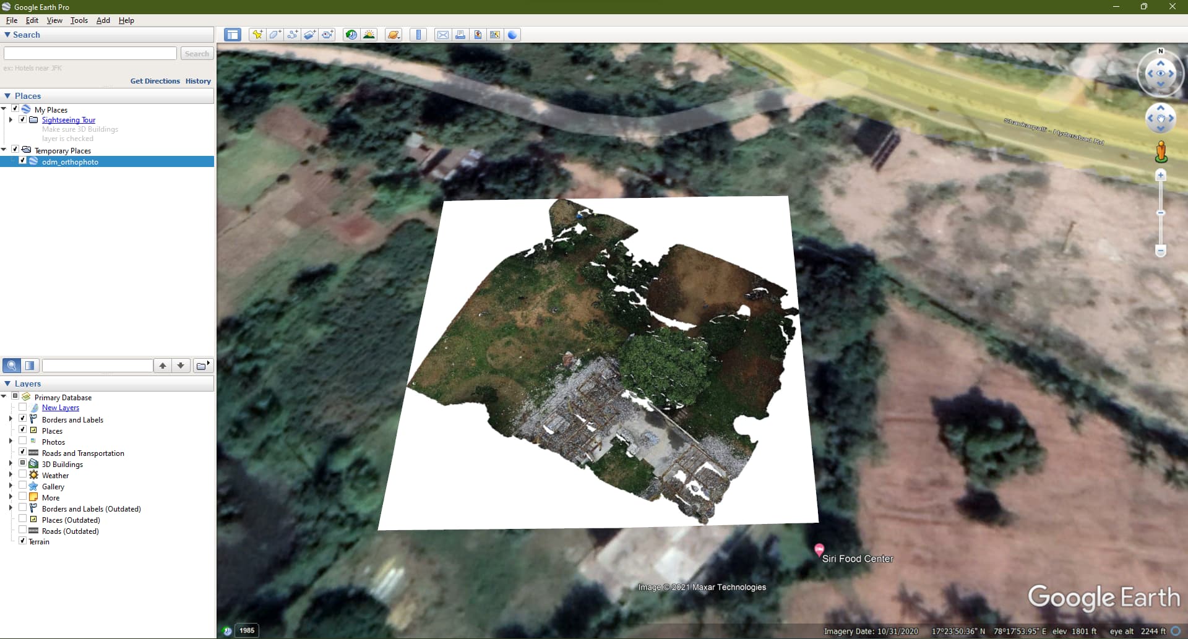Open the Add Polygon tool
Viewport: 1188px width, 639px height.
tap(275, 35)
